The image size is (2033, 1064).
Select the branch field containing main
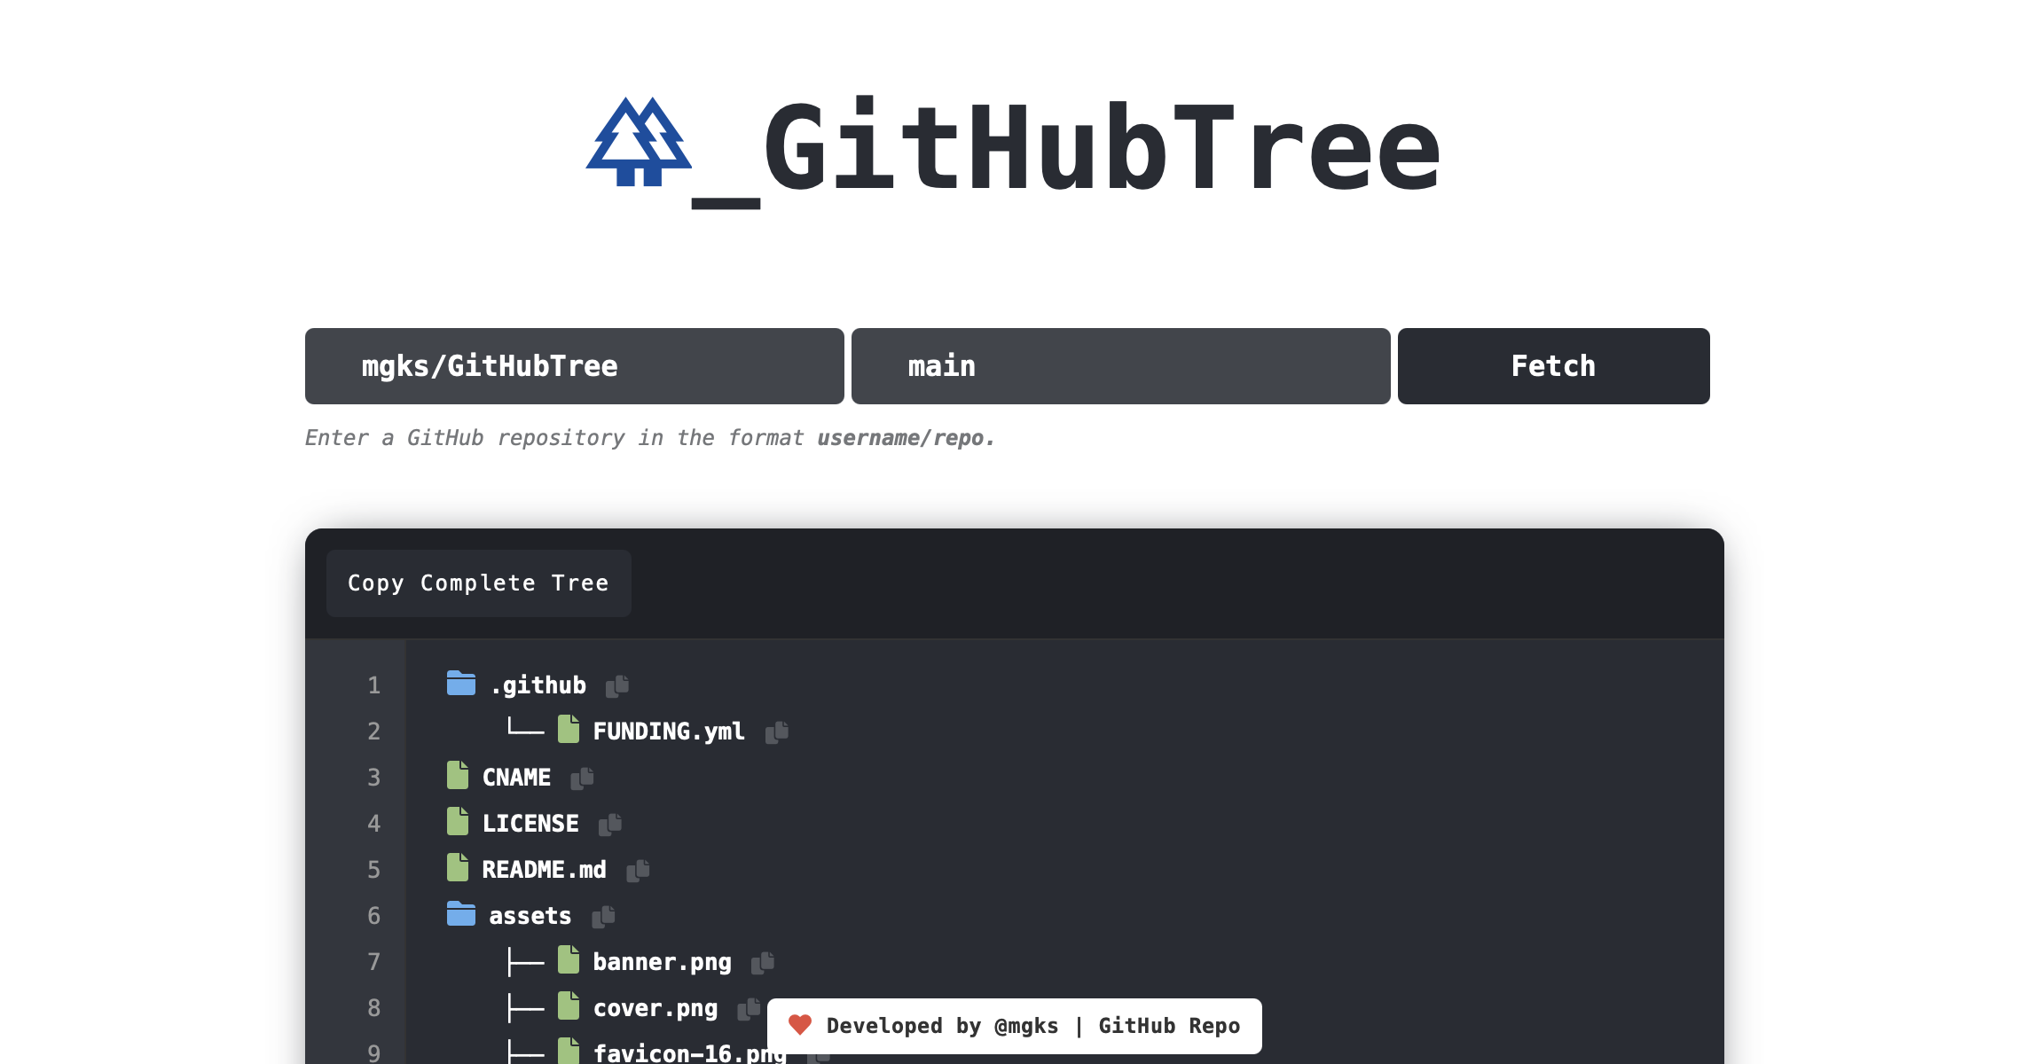1119,365
